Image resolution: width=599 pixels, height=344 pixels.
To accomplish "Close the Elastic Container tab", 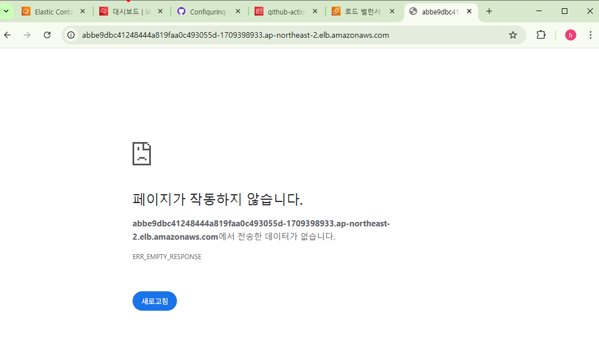I will click(x=83, y=12).
